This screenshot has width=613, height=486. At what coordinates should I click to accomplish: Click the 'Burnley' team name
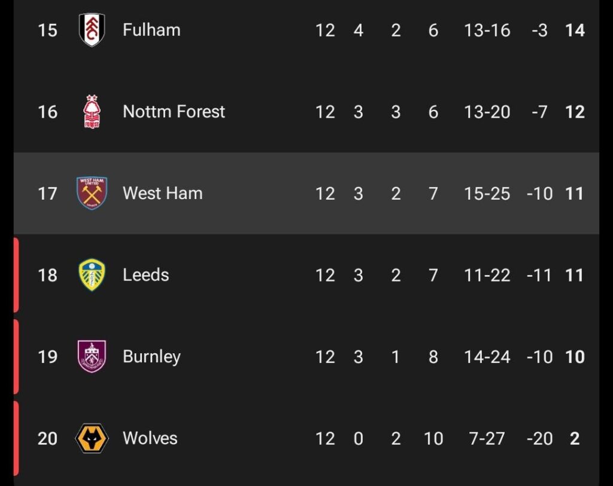coord(152,356)
